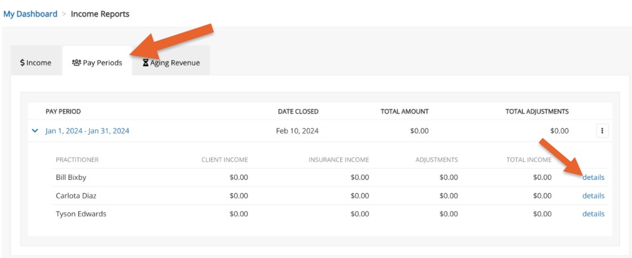View details for Carlota Diaz

point(594,196)
